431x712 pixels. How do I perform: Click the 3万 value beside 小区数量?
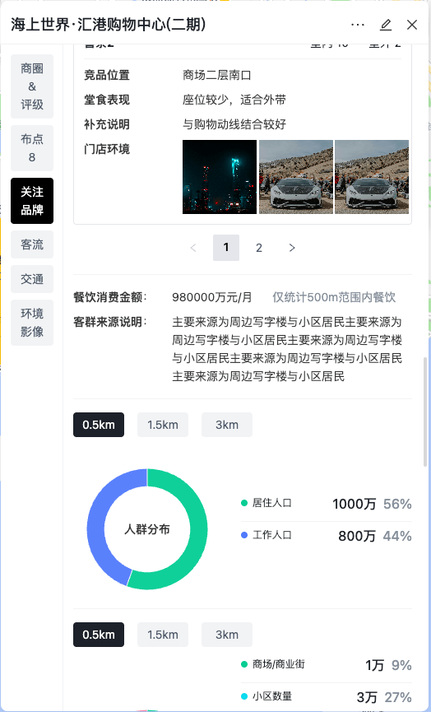(367, 697)
